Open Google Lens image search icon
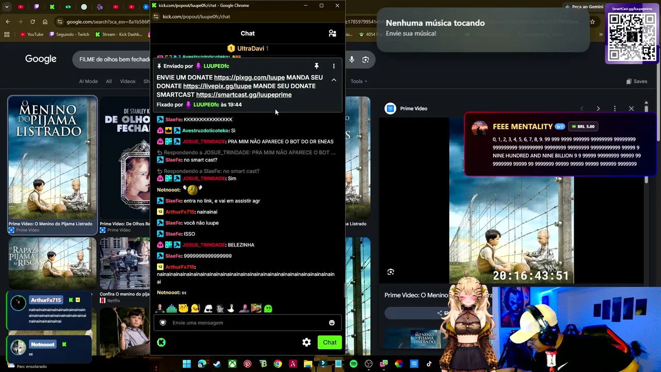This screenshot has height=372, width=661. tap(366, 59)
